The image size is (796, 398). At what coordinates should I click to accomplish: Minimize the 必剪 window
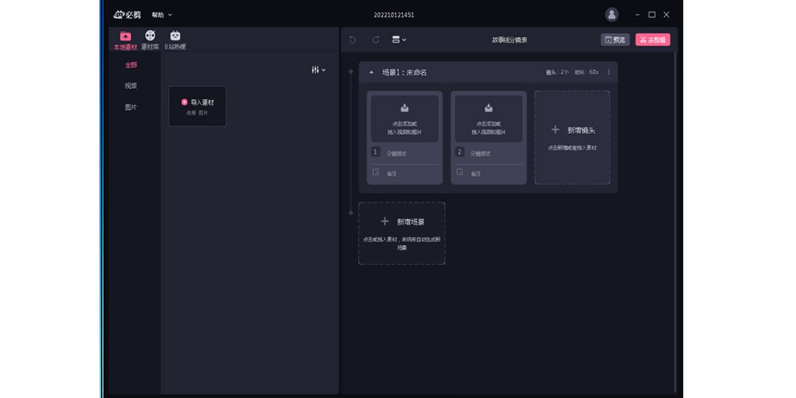pyautogui.click(x=637, y=15)
